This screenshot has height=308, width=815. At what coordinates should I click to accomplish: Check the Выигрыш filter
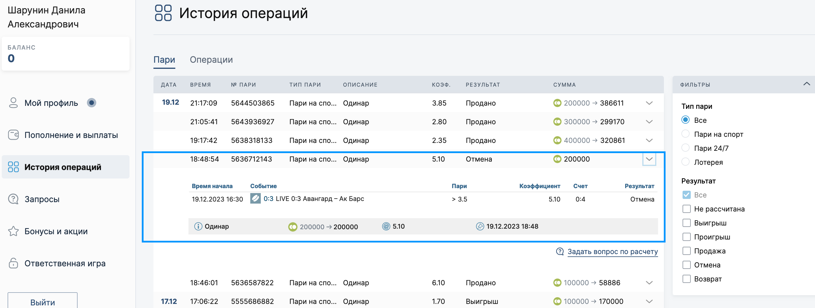point(686,223)
